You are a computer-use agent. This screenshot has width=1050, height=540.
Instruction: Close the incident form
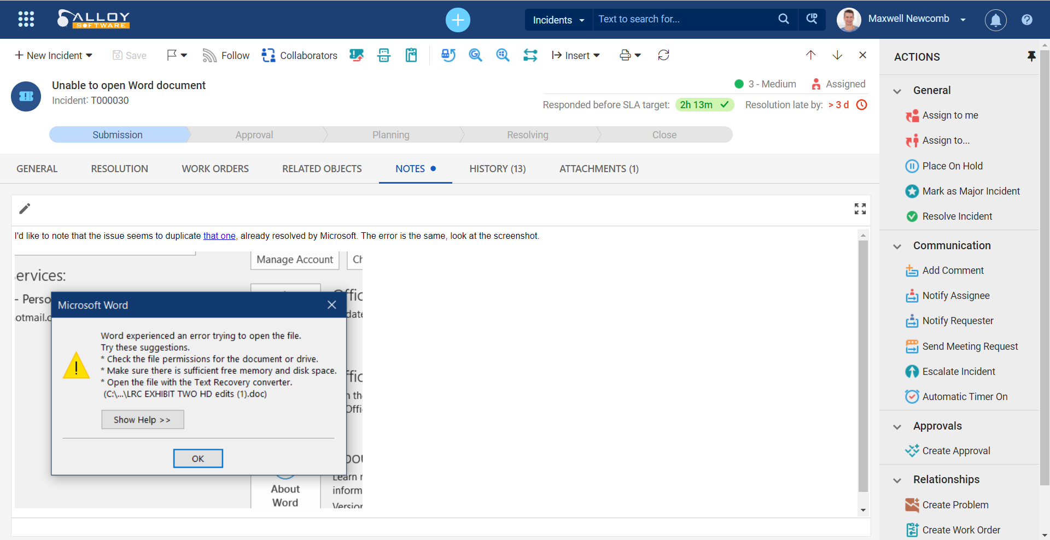(862, 55)
